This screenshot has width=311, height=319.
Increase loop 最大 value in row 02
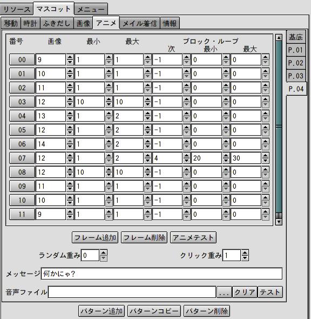point(265,85)
